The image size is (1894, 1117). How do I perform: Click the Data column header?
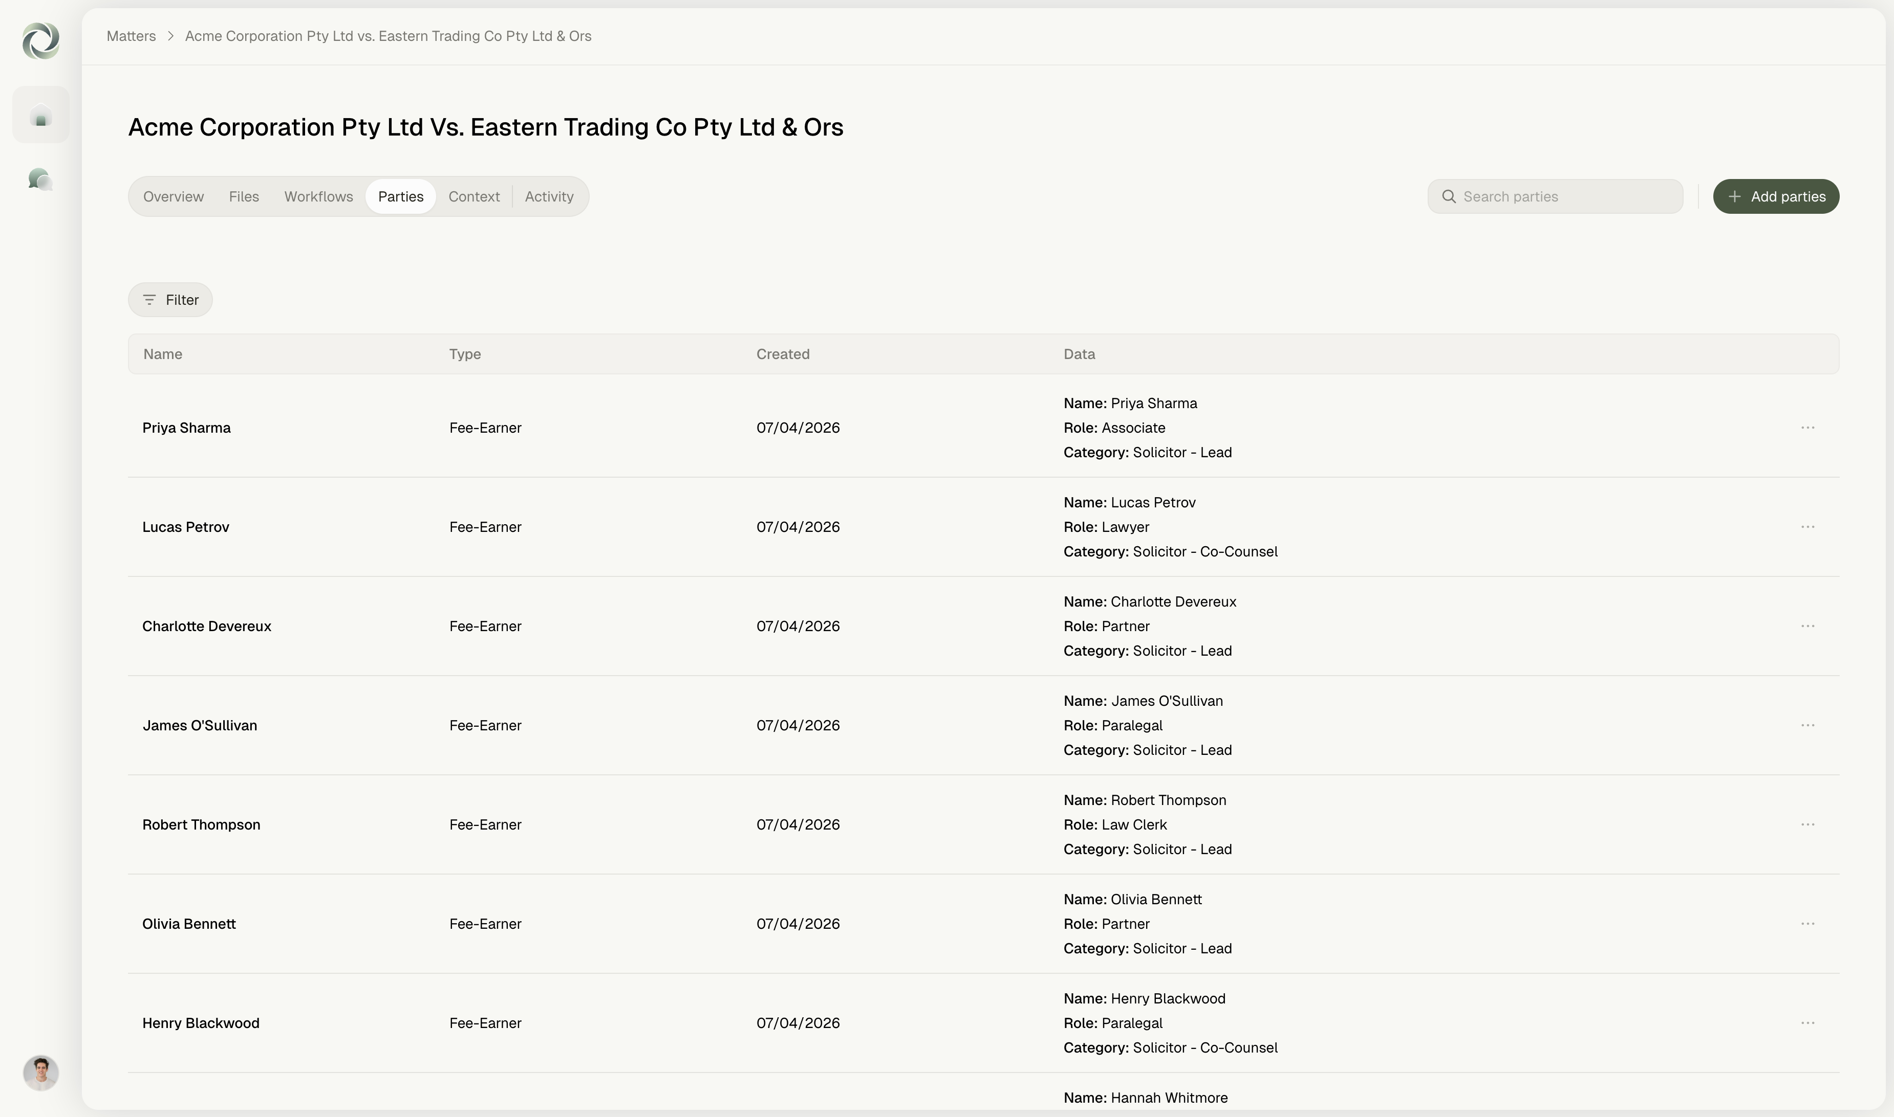(1079, 354)
